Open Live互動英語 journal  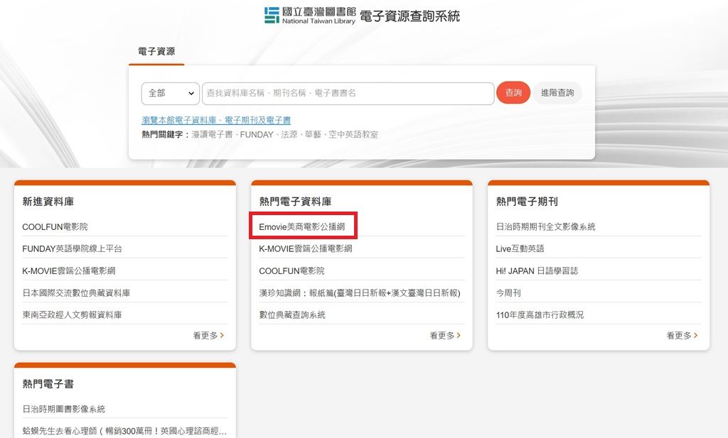tap(520, 248)
